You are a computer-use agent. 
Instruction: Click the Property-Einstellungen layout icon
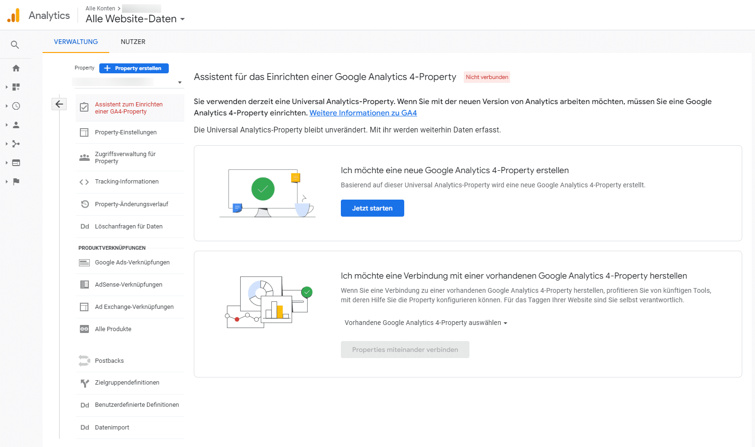(84, 132)
